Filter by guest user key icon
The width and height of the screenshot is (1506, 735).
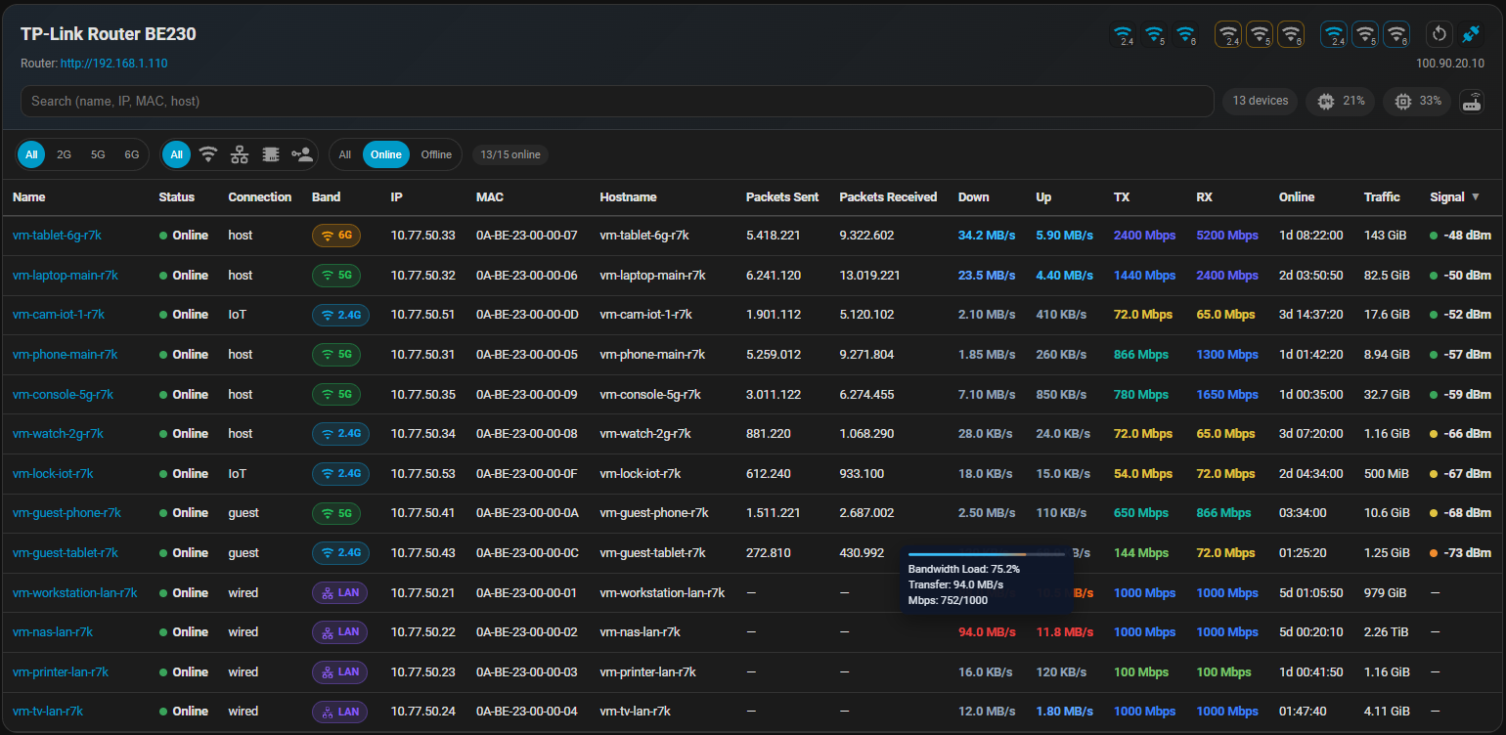302,154
